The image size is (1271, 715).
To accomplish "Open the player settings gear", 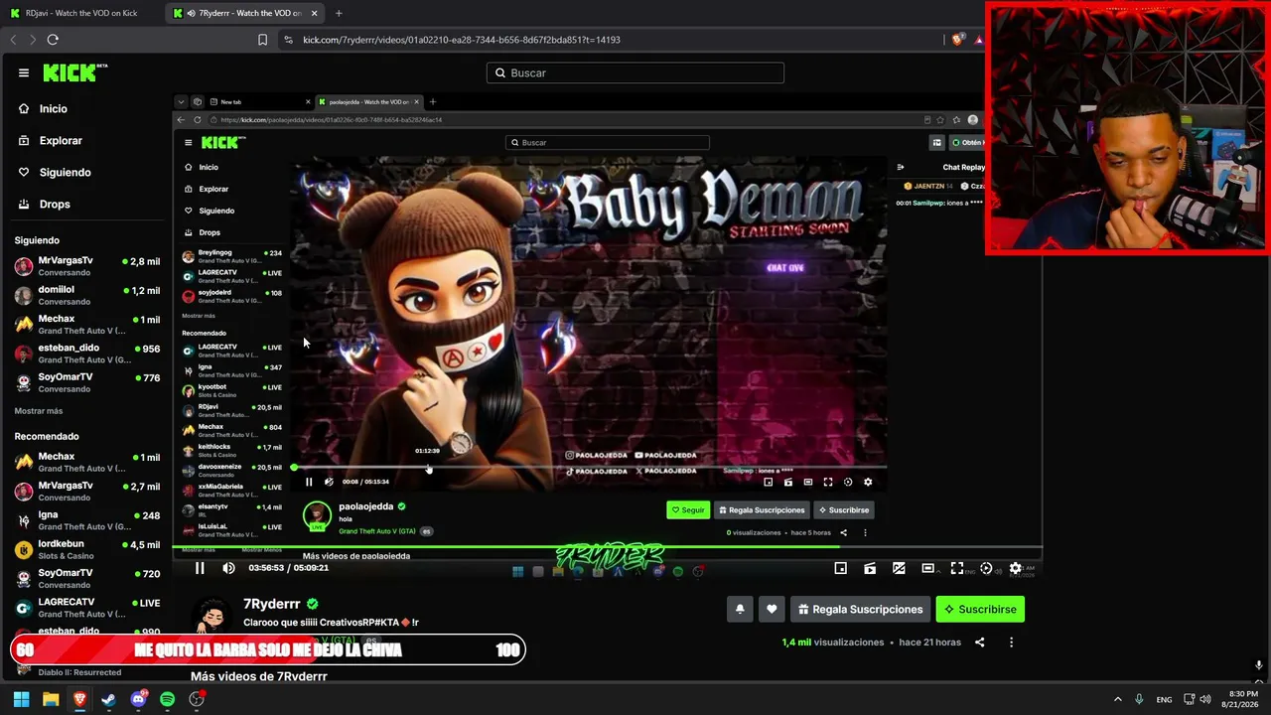I will tap(1015, 568).
